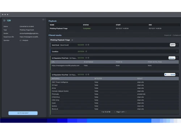
Task: Click the '1 to 10 of 88' count
Action: 106,112
